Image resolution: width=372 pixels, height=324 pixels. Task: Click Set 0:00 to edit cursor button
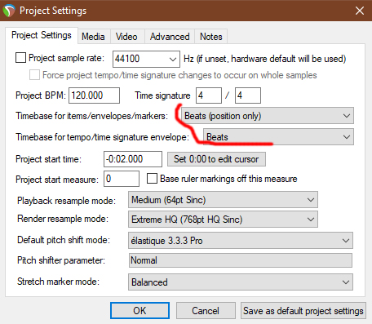[x=216, y=159]
